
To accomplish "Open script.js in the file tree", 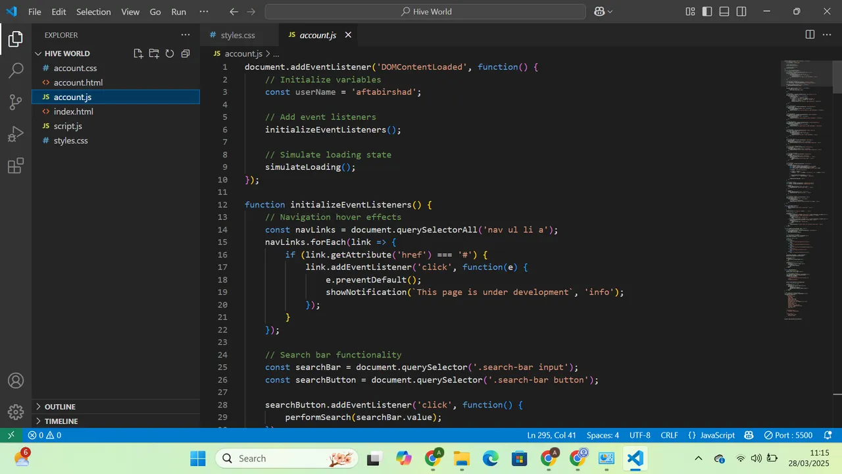I will 116,126.
